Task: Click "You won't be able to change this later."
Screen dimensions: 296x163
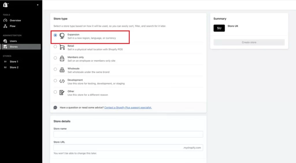Action: click(x=75, y=153)
